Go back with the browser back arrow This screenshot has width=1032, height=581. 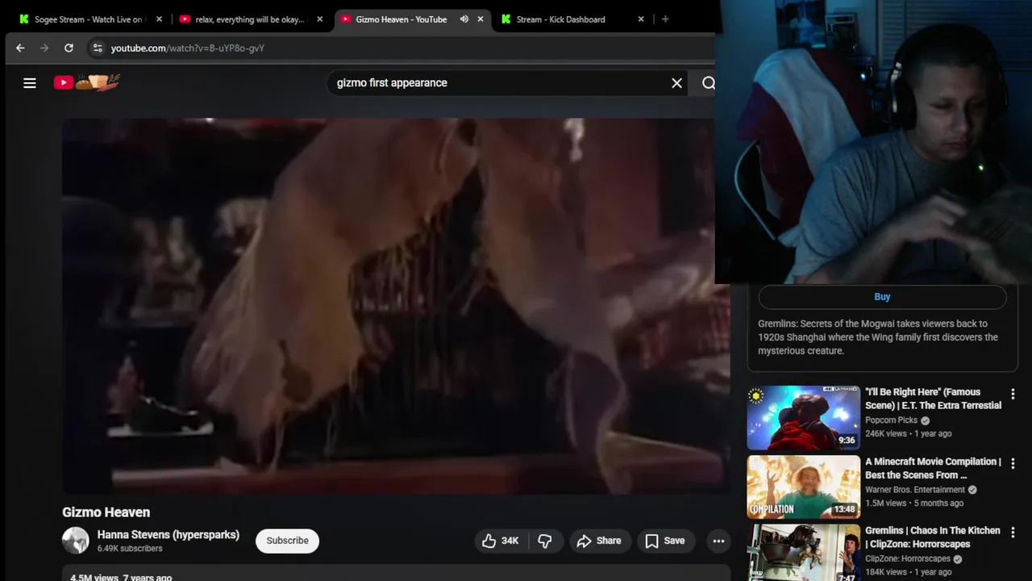click(20, 48)
